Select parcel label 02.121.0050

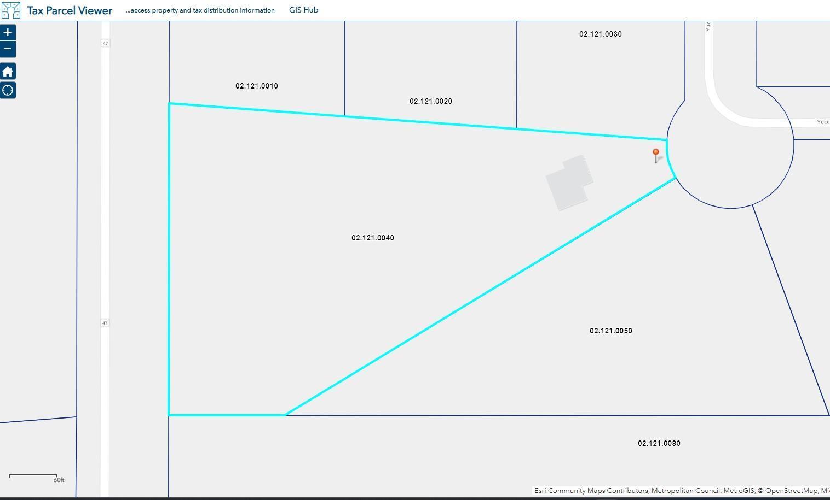pyautogui.click(x=610, y=331)
